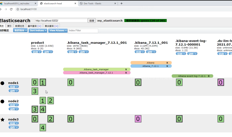The height and width of the screenshot is (137, 232).
Task: Open the View Aliases dropdown
Action: click(58, 31)
